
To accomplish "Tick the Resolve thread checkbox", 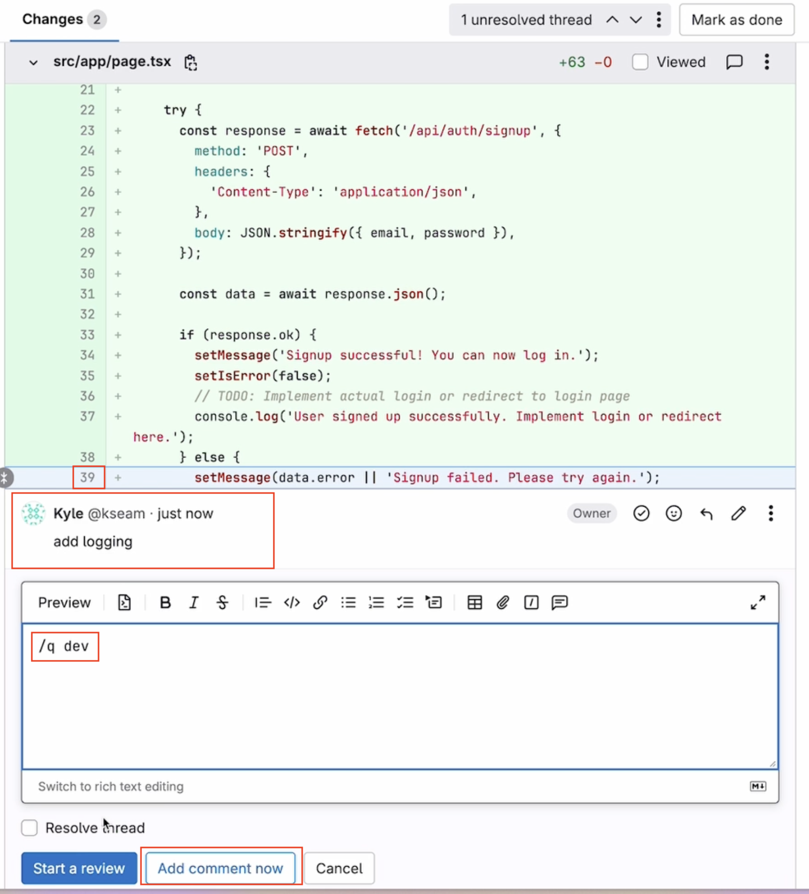I will click(29, 828).
